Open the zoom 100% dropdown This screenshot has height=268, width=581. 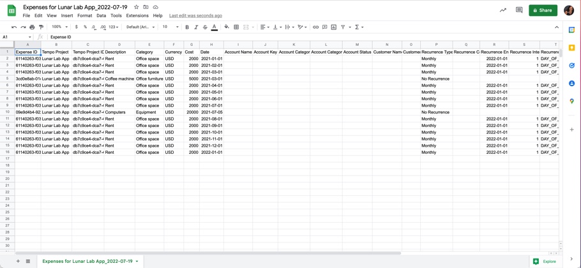tap(59, 27)
